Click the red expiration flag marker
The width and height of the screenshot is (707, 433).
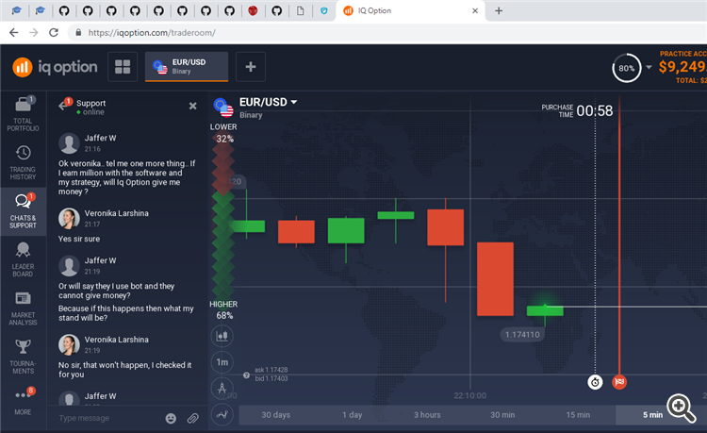click(619, 382)
